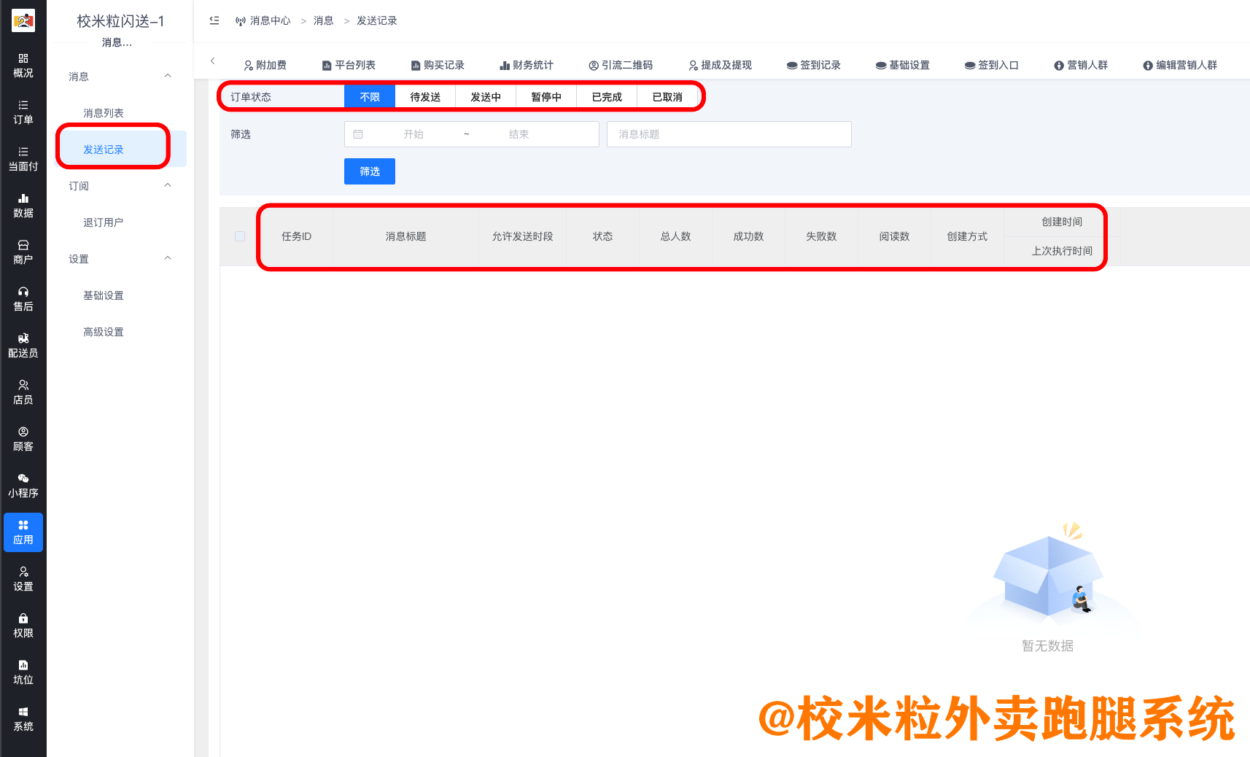Open the 订单 section in the sidebar

pyautogui.click(x=23, y=113)
